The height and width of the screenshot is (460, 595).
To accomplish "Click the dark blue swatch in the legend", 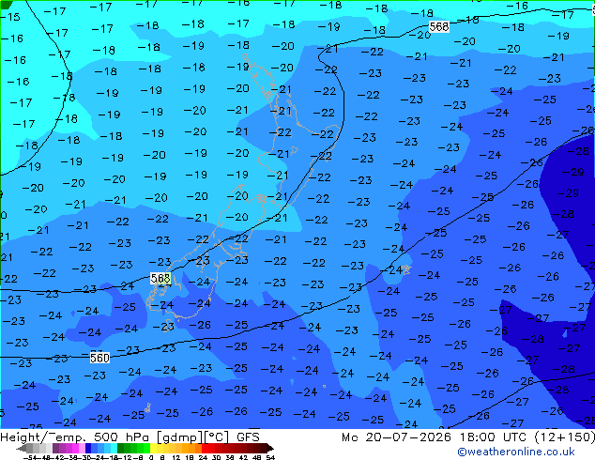I will [x=88, y=448].
